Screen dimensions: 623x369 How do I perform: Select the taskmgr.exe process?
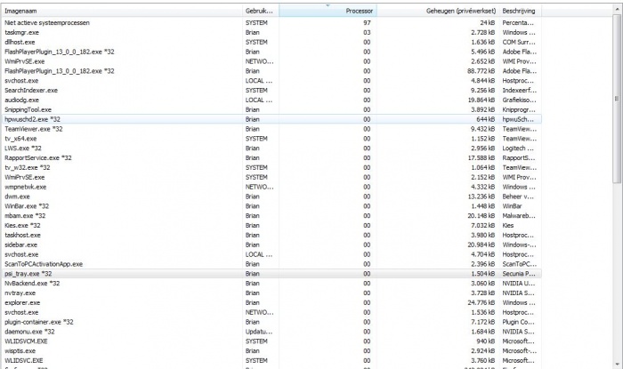(x=271, y=32)
